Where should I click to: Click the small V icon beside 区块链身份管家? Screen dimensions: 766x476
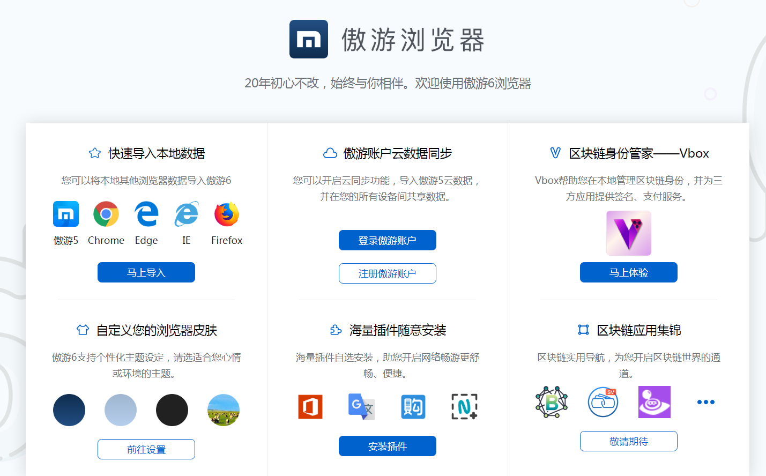(x=555, y=153)
